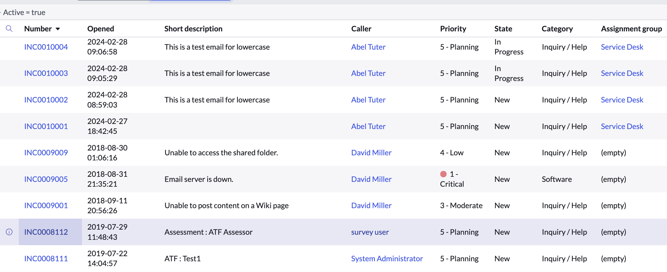The width and height of the screenshot is (667, 272).
Task: Sort the list by the Priority column
Action: [453, 29]
